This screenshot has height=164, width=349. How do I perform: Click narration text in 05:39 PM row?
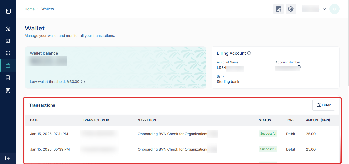tap(173, 149)
